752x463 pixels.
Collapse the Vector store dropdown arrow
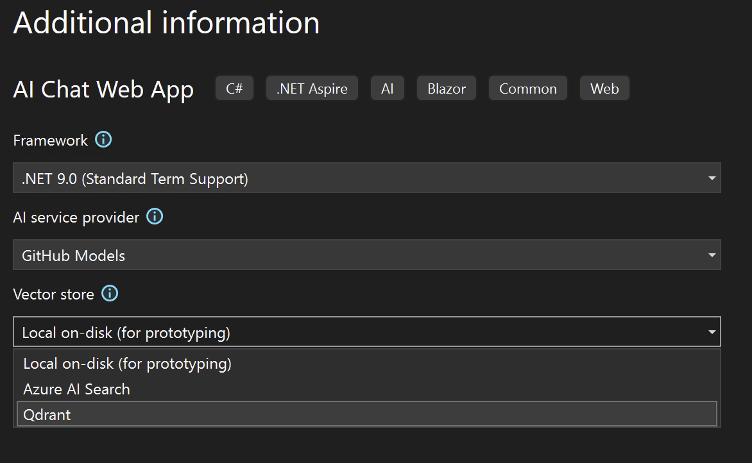(x=712, y=332)
